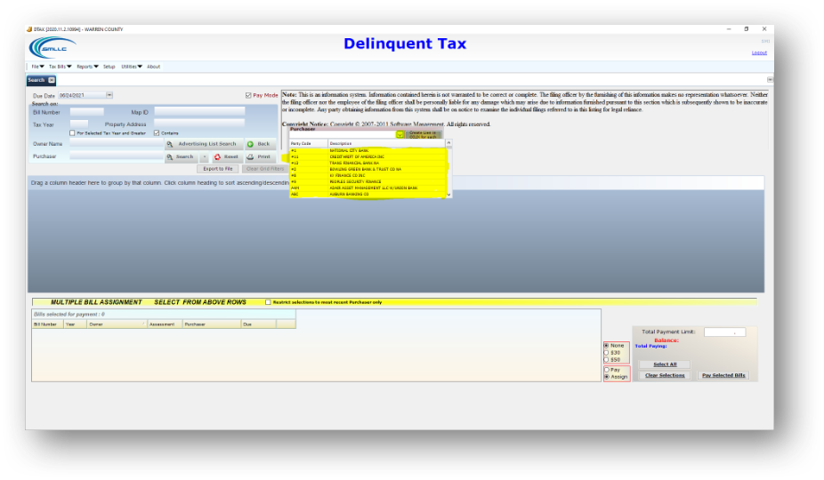Close the Search tab with X icon
824x480 pixels.
[x=52, y=80]
